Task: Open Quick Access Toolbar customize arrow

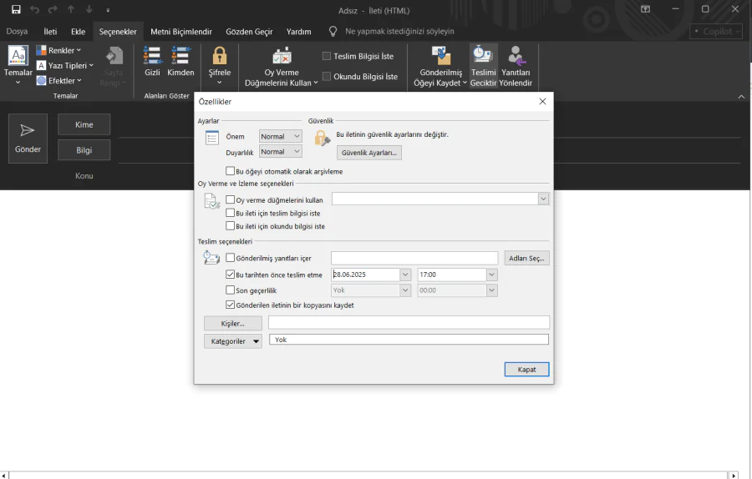Action: 108,10
